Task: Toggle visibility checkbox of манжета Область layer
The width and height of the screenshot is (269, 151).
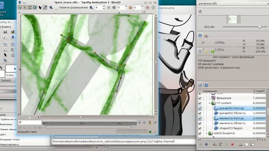Action: pos(200,123)
